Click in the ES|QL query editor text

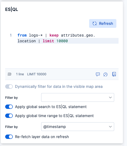(x=56, y=38)
